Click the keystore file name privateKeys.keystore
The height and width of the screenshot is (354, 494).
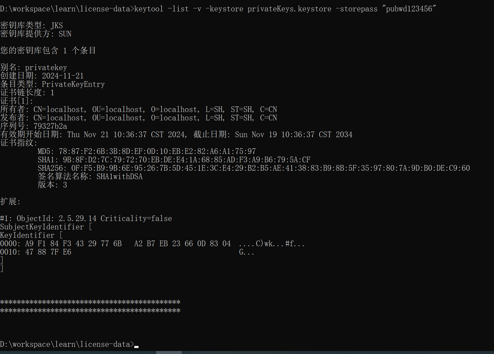point(289,9)
